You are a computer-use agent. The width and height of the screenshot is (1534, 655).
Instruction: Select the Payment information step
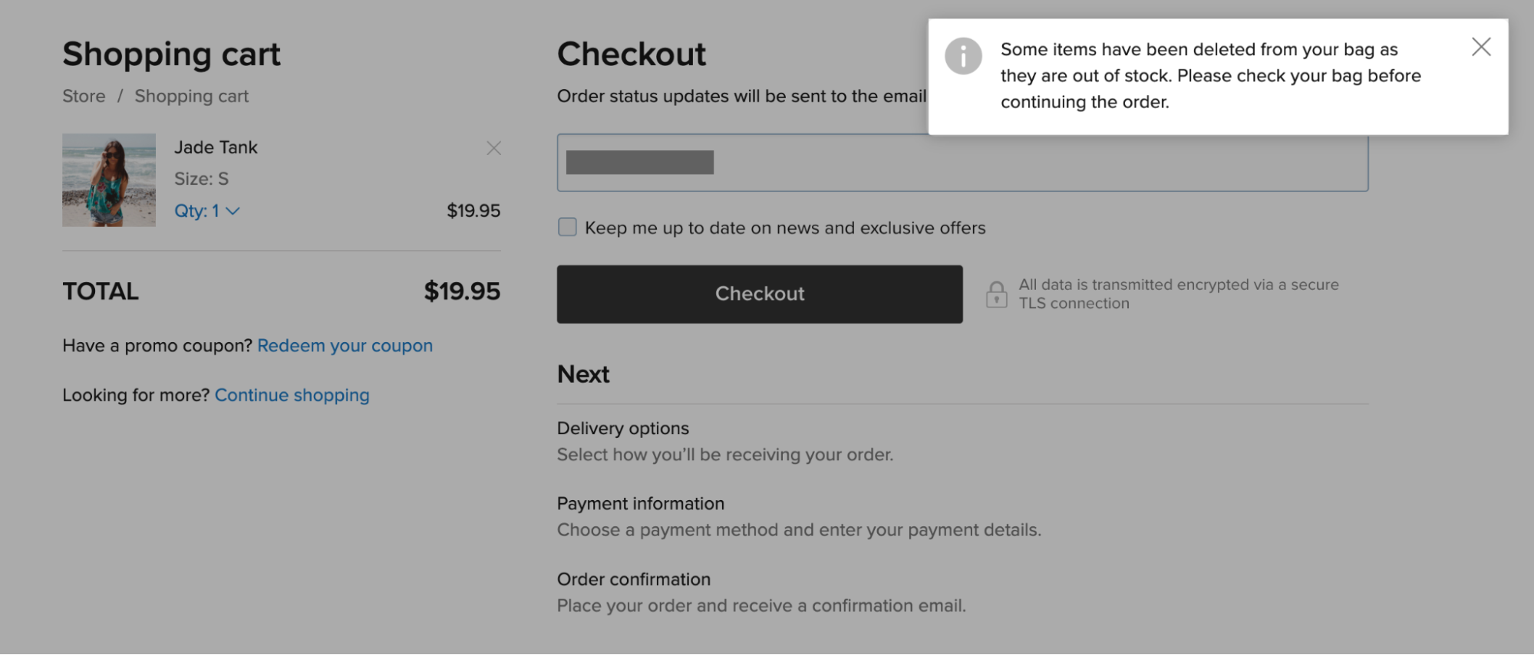pyautogui.click(x=640, y=504)
